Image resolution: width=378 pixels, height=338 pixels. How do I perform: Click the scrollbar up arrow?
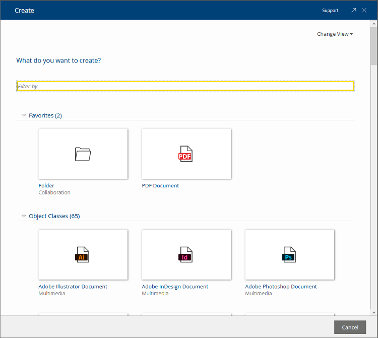coord(374,24)
